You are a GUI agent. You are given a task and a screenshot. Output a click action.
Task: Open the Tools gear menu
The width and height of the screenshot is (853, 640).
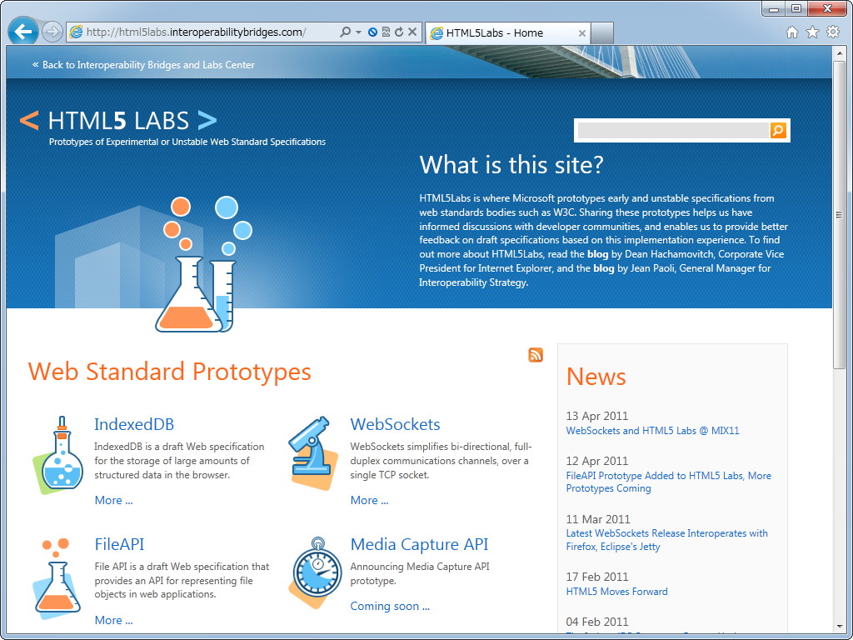tap(832, 32)
